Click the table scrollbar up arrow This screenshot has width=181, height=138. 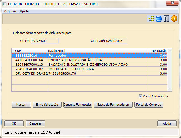point(170,51)
